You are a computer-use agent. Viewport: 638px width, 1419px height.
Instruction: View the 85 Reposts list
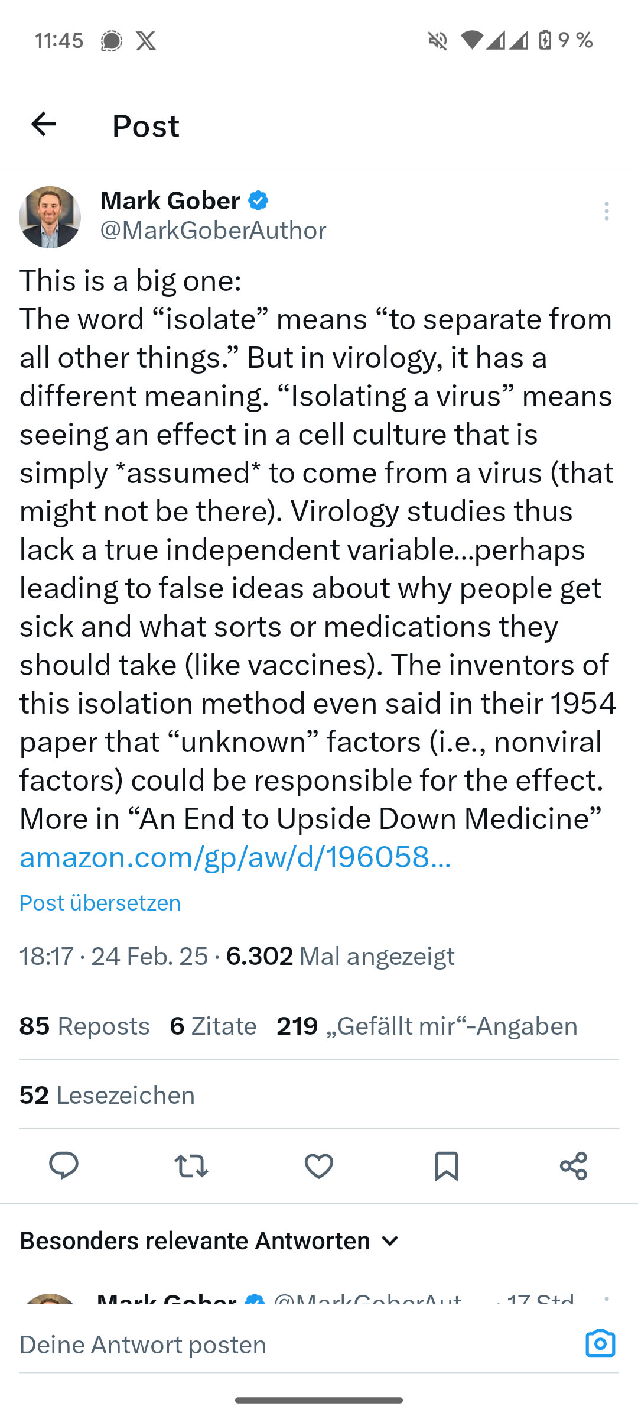click(84, 1026)
